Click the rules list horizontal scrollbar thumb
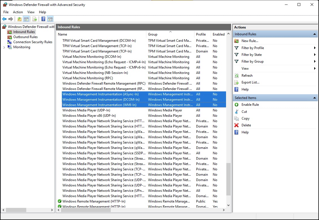319x220 pixels. pos(86,210)
